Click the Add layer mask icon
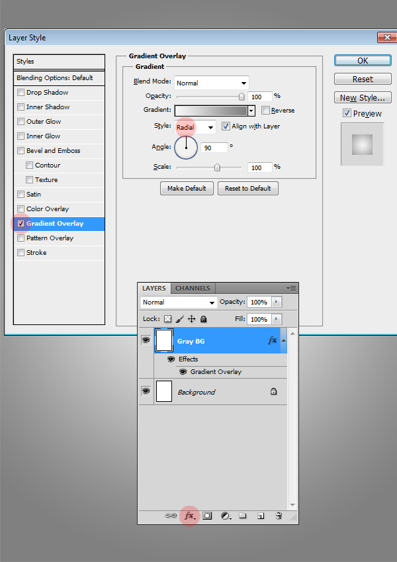 (207, 516)
